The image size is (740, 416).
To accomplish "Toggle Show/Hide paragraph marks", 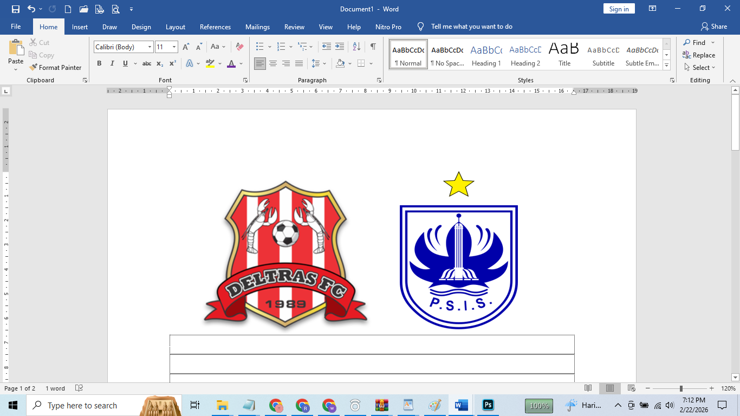I will [x=373, y=47].
